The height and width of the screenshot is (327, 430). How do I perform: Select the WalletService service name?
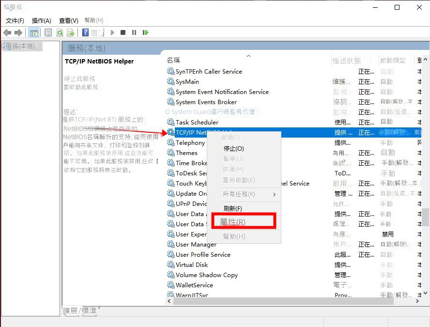194,285
